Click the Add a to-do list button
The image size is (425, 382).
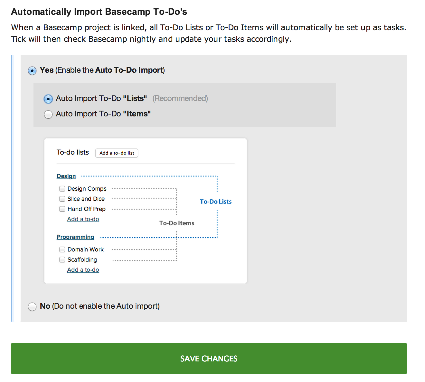117,153
